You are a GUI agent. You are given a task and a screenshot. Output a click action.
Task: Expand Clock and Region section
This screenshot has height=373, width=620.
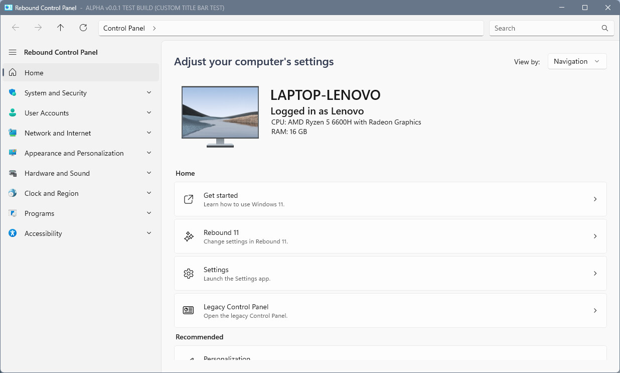[x=149, y=193]
